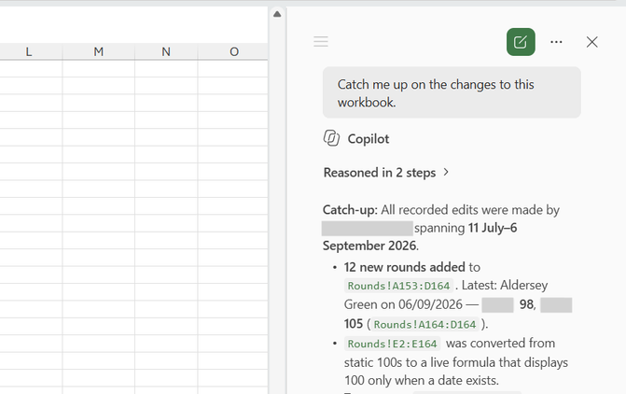The image size is (626, 394).
Task: Start a new Copilot chat
Action: pyautogui.click(x=521, y=42)
